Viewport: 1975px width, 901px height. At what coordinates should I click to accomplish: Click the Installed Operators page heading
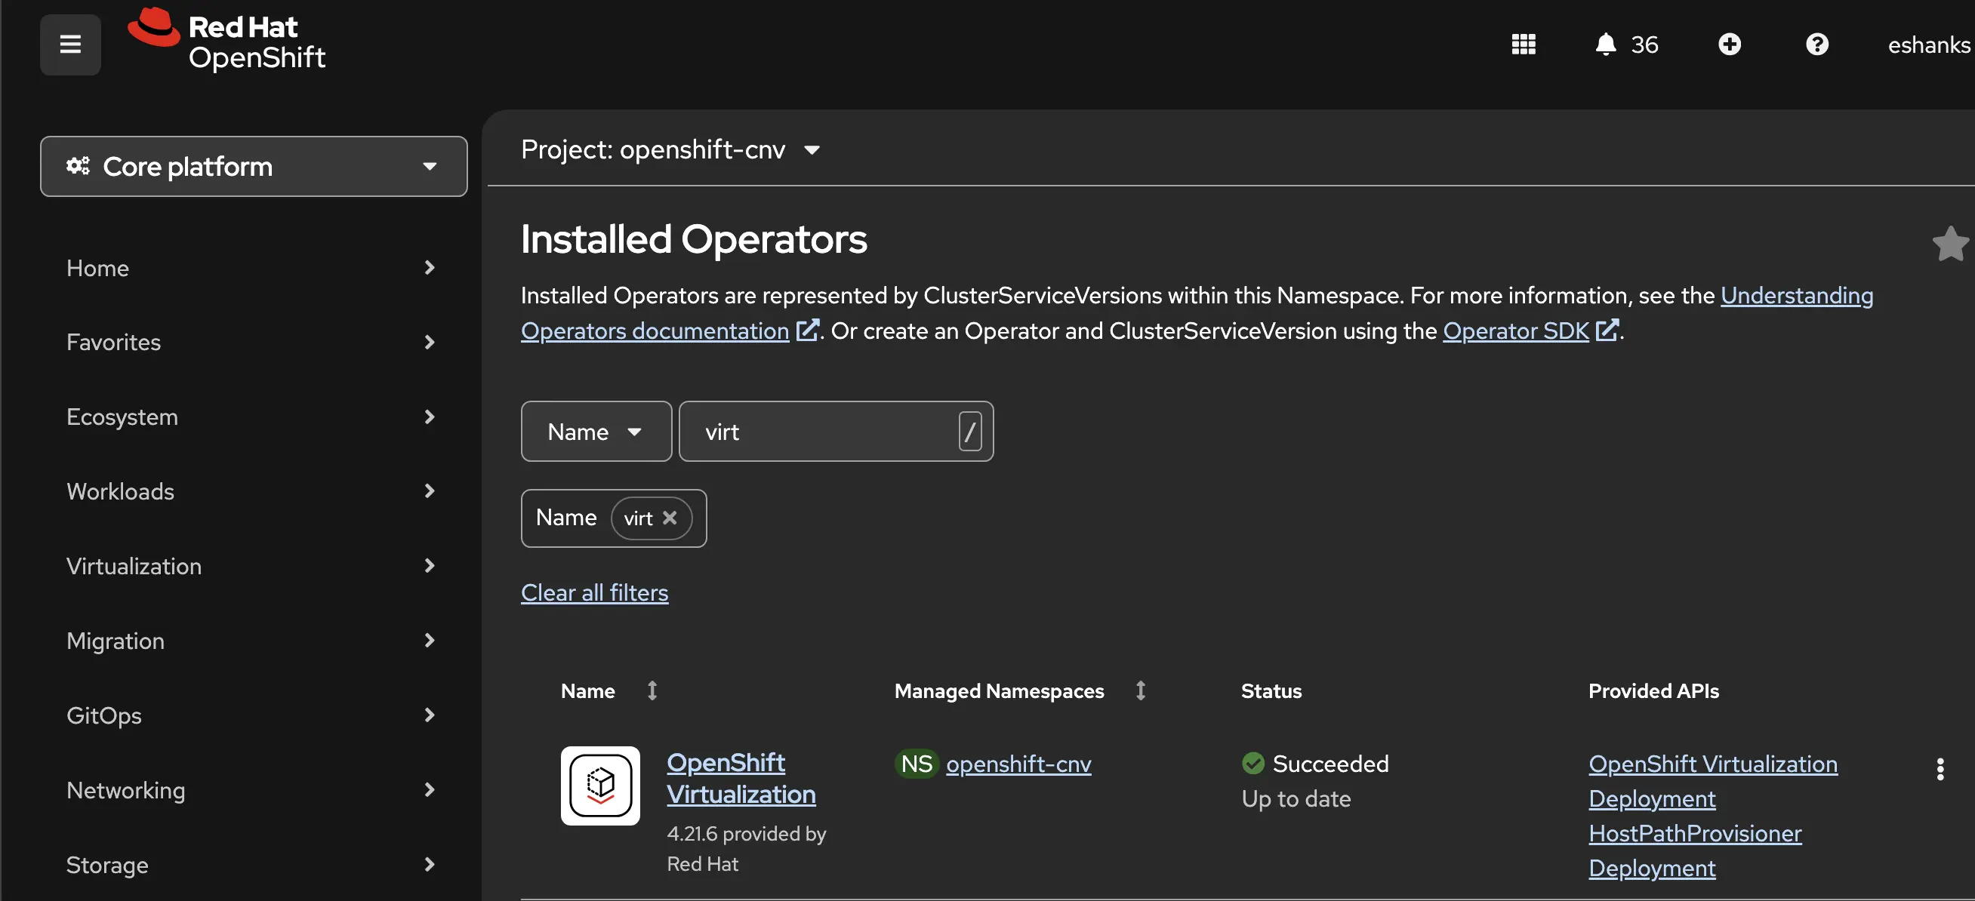[x=694, y=239]
